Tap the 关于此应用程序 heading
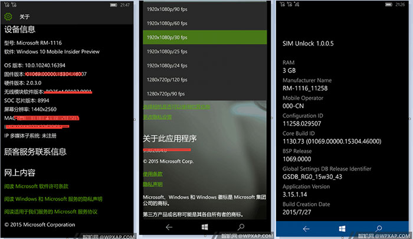The height and width of the screenshot is (239, 413). coord(170,138)
